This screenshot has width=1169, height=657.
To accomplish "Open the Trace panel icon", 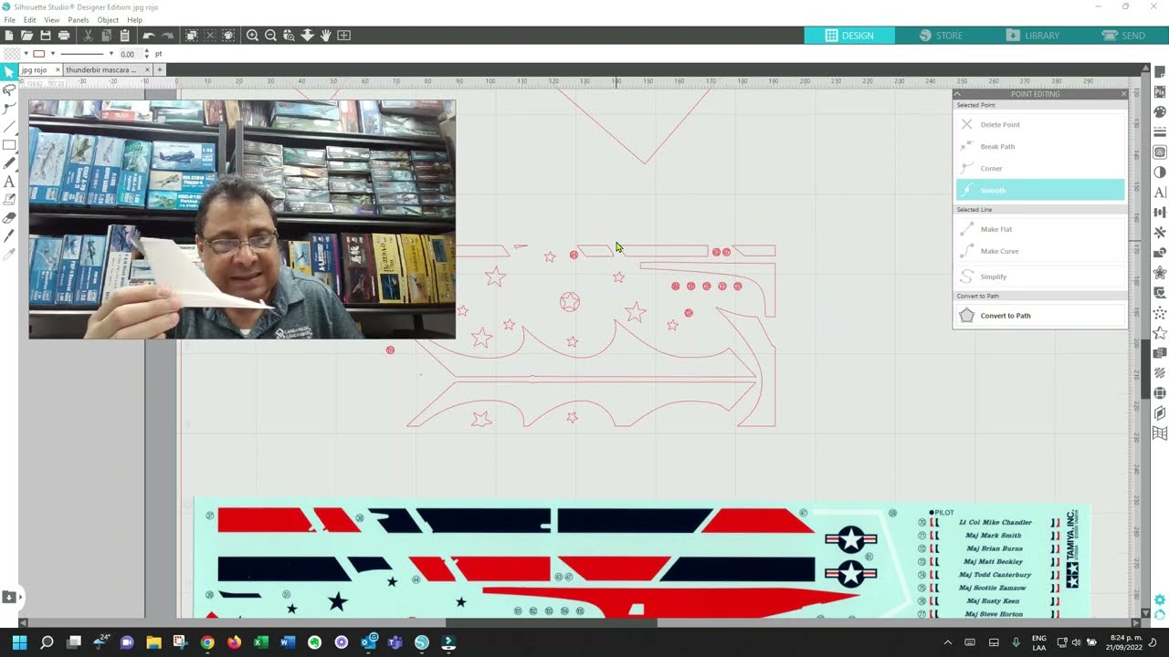I will (1160, 152).
